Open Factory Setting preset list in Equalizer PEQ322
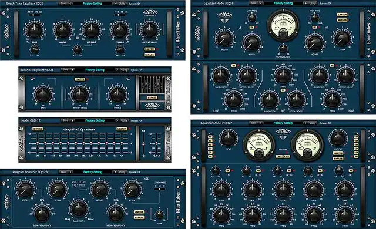 pyautogui.click(x=283, y=123)
